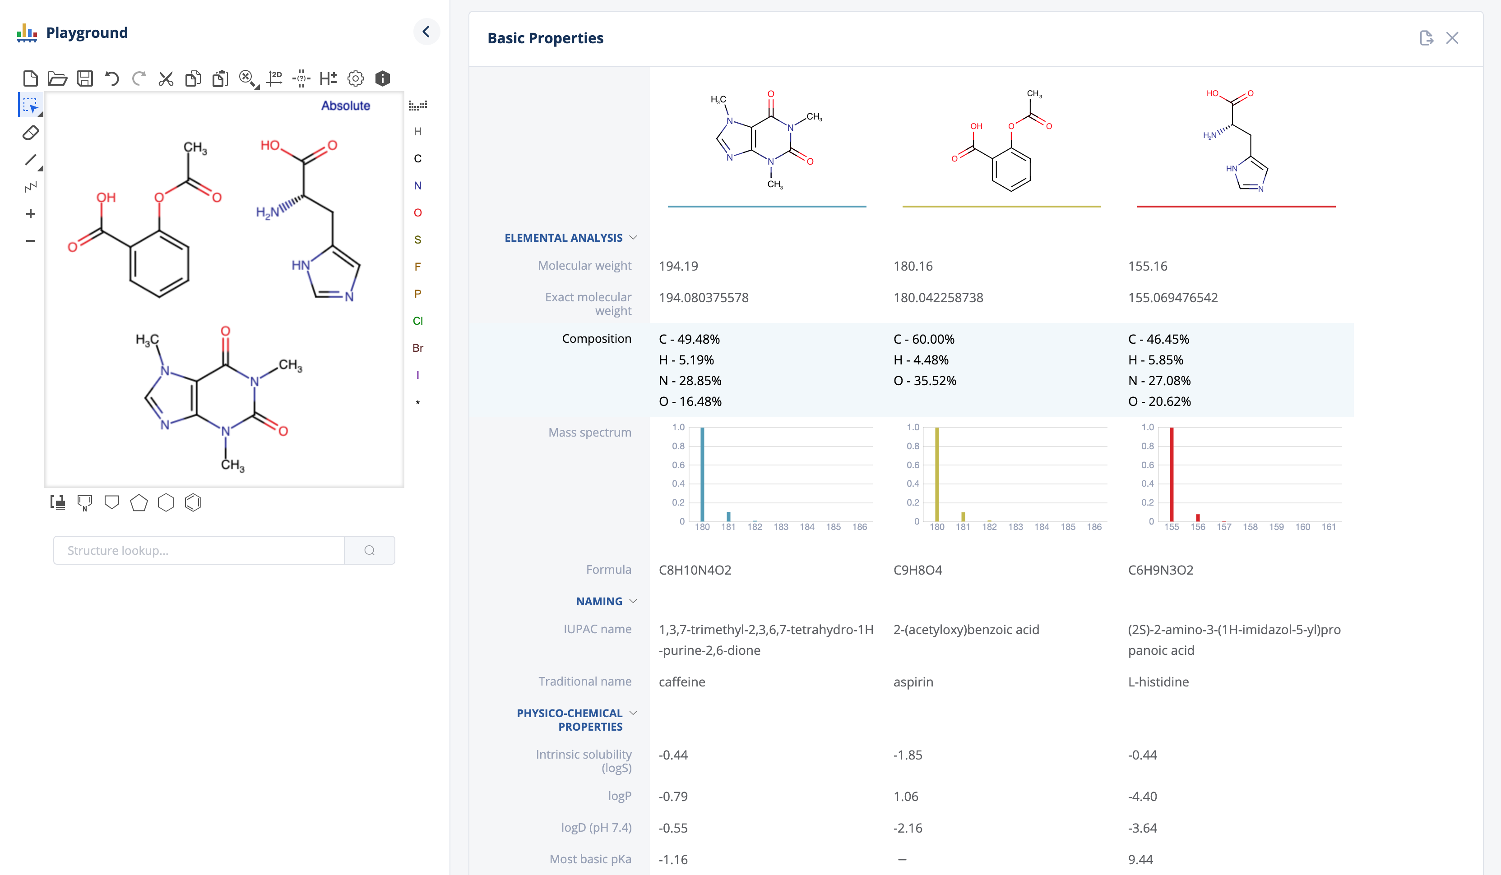Select the eraser tool
Screen dimensions: 1501x875
[x=30, y=133]
